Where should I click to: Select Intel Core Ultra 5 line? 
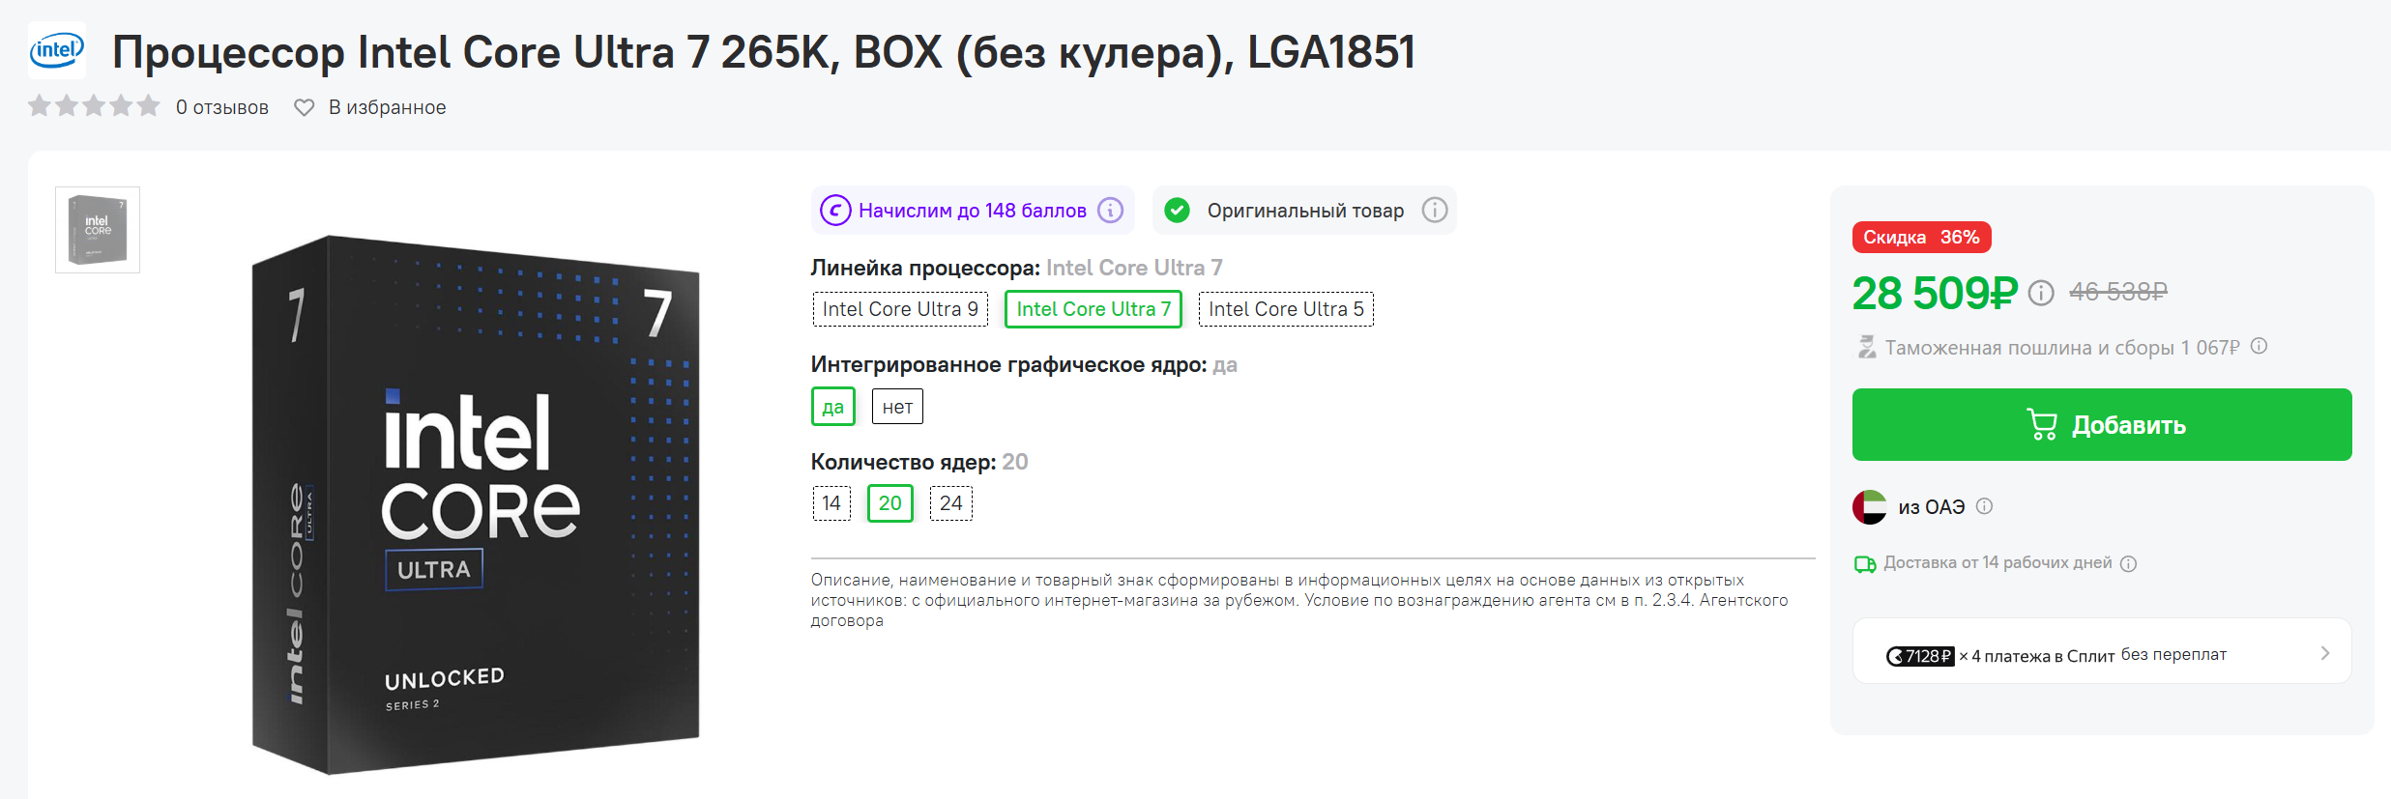pyautogui.click(x=1286, y=309)
